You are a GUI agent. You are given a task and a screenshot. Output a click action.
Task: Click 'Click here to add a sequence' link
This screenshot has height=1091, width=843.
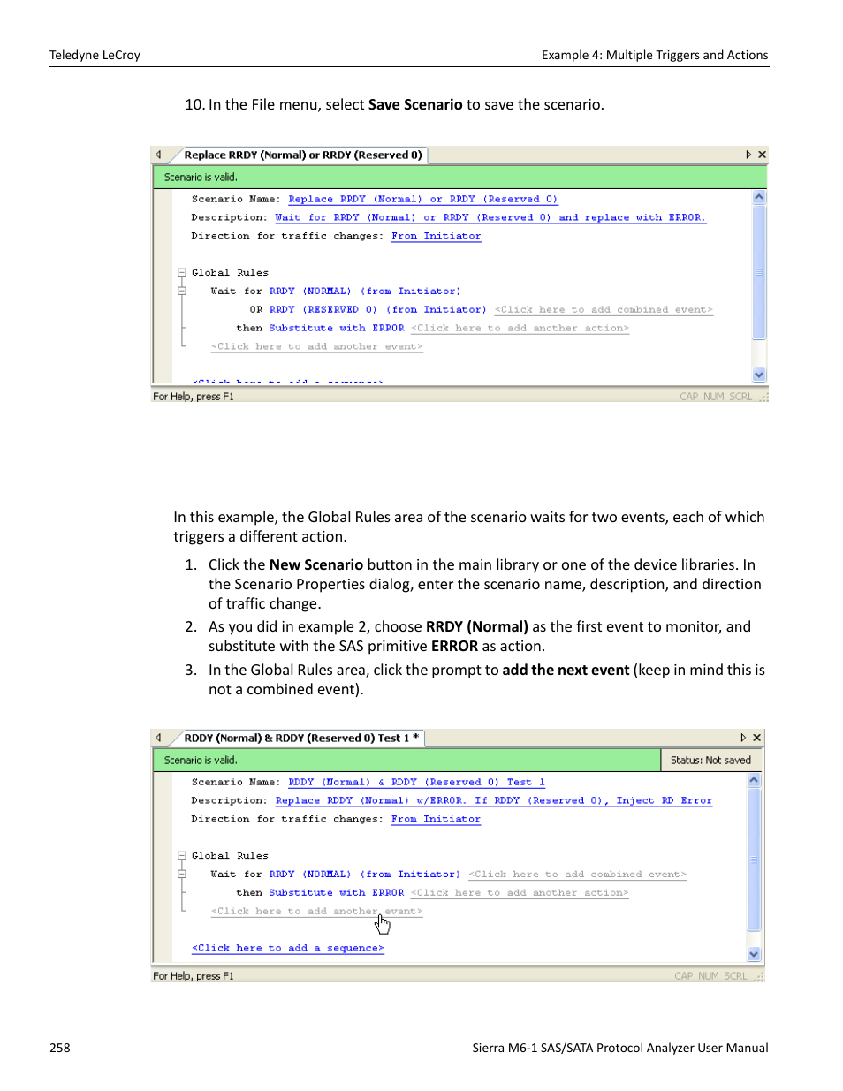pos(288,949)
